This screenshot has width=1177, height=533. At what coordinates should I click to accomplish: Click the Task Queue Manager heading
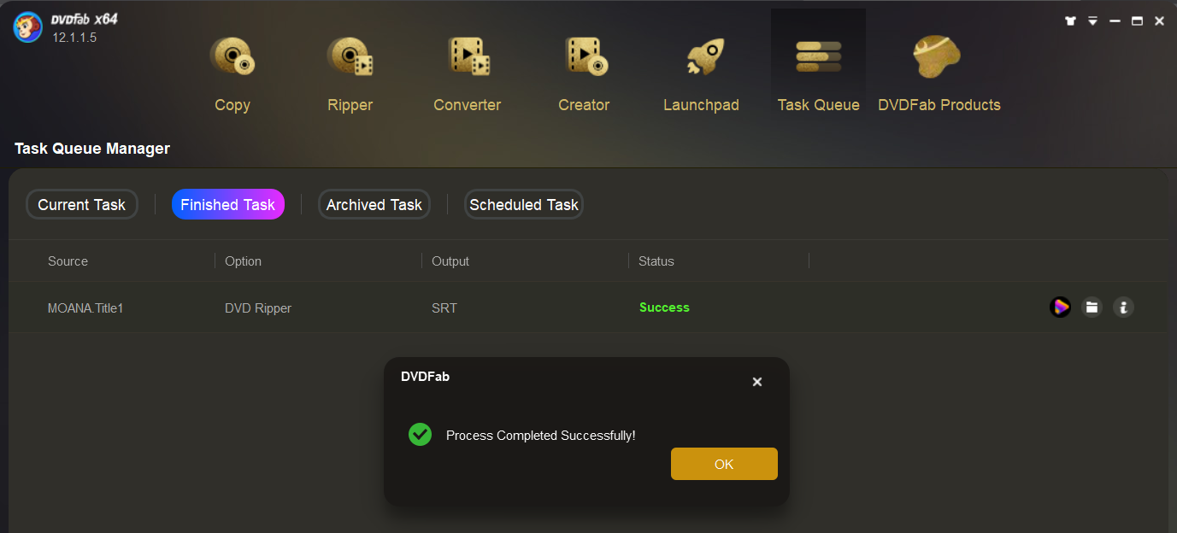click(92, 149)
